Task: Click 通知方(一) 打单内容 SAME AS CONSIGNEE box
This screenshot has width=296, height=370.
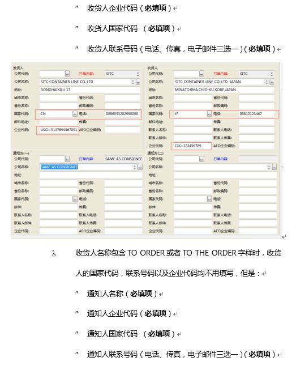Action: [123, 159]
